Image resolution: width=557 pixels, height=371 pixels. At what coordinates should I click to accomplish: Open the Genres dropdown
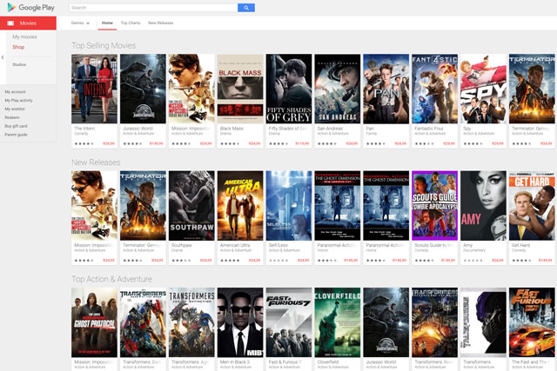click(80, 23)
